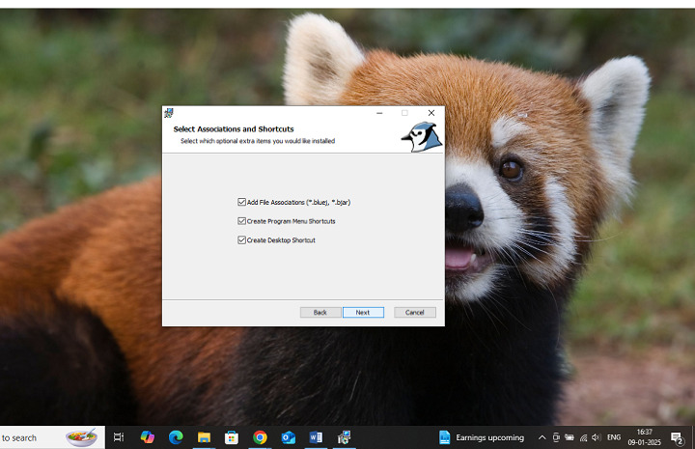Click the installer taskbar icon
Image resolution: width=695 pixels, height=449 pixels.
[344, 438]
